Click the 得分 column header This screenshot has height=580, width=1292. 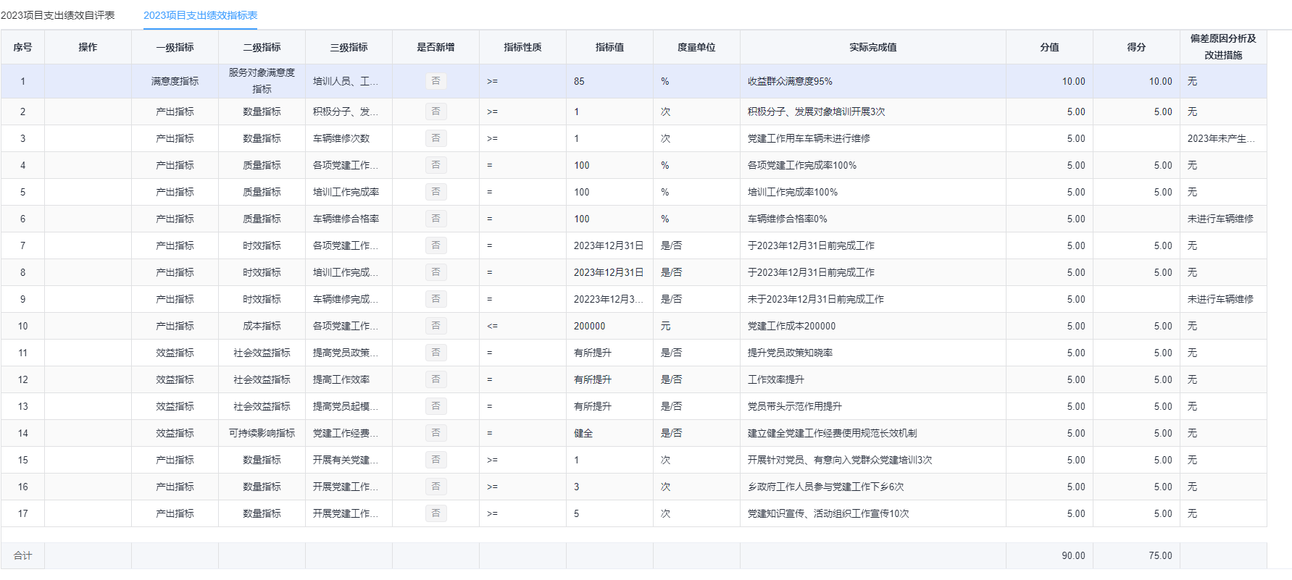coord(1136,47)
